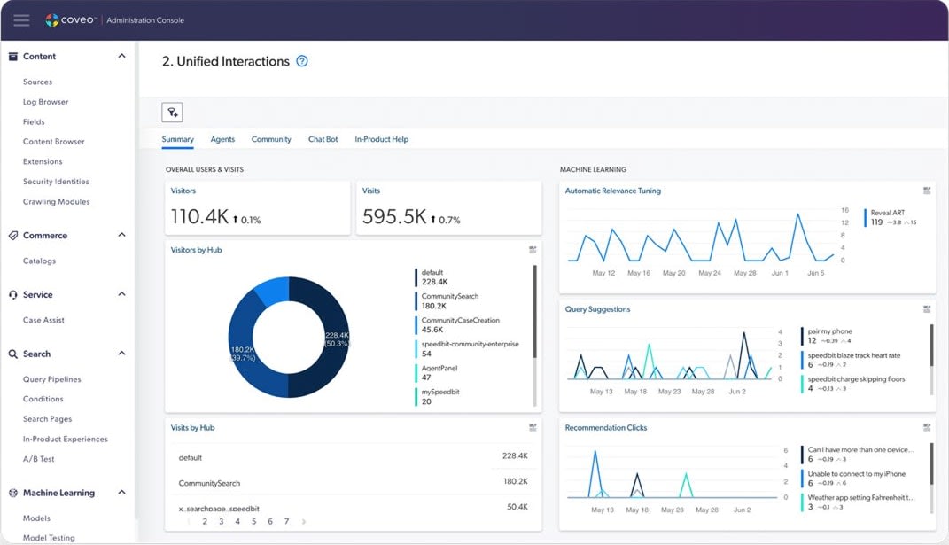The height and width of the screenshot is (545, 949).
Task: Switch to the Chat Bot tab
Action: click(323, 139)
